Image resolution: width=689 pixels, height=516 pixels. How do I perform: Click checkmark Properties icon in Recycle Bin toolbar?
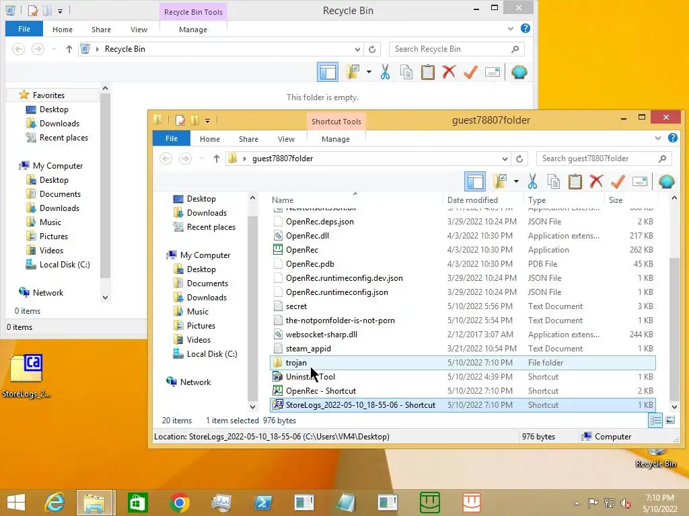[x=470, y=72]
